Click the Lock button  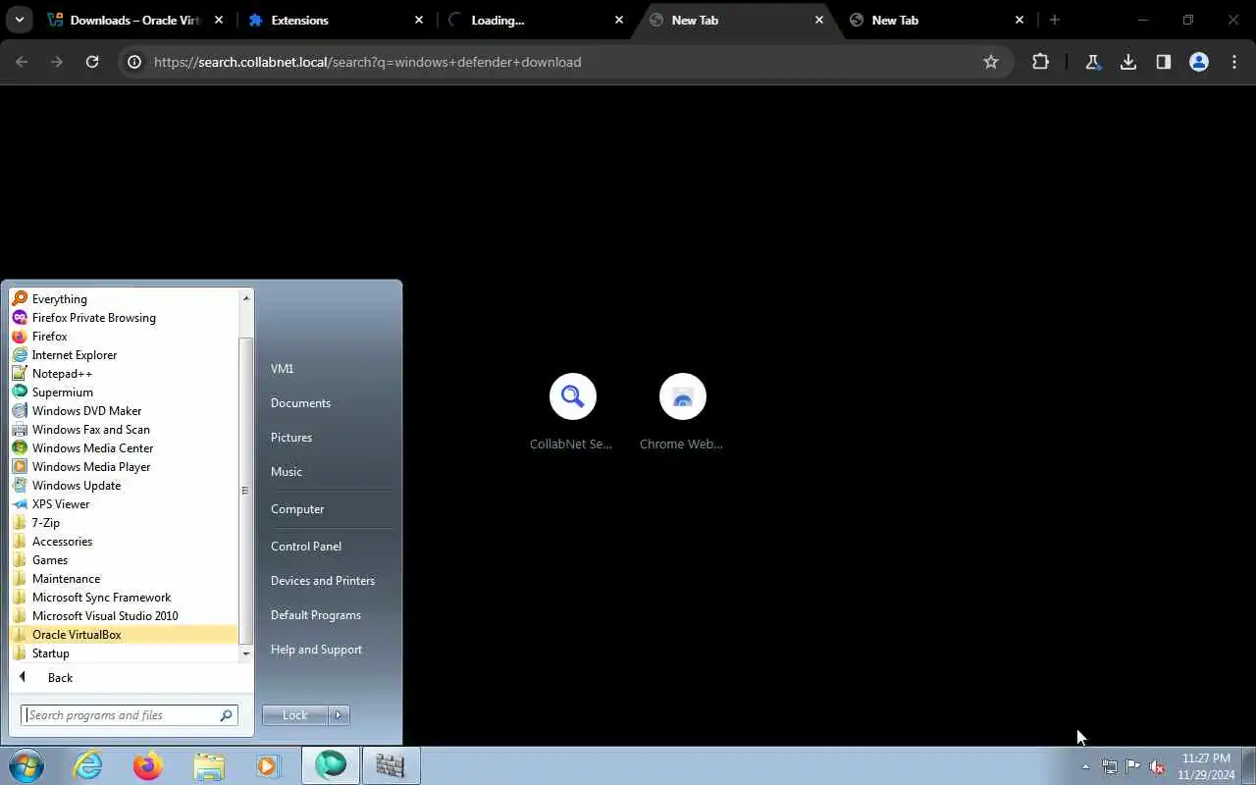pos(295,715)
